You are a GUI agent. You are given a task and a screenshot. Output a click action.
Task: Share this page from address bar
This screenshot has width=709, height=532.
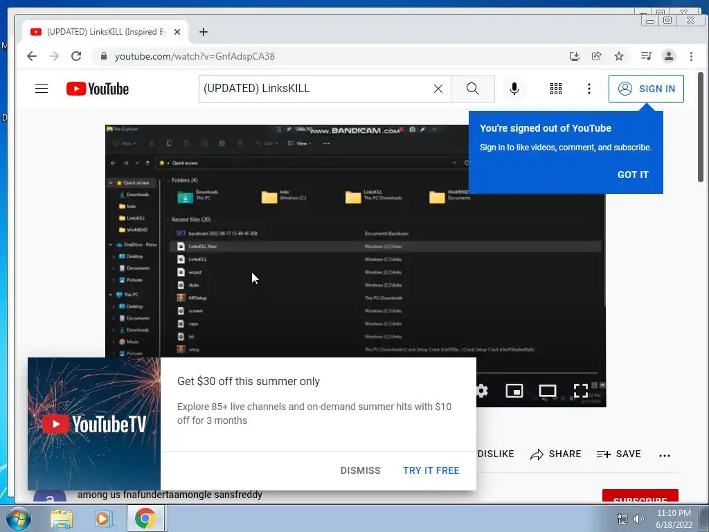[596, 56]
